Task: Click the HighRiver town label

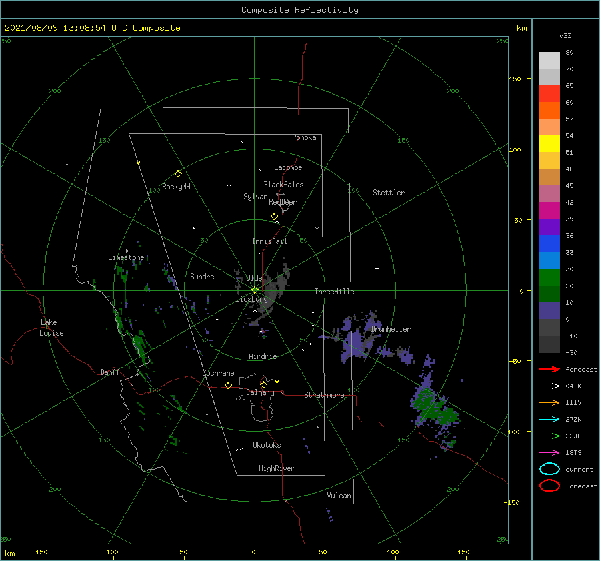Action: (x=277, y=468)
